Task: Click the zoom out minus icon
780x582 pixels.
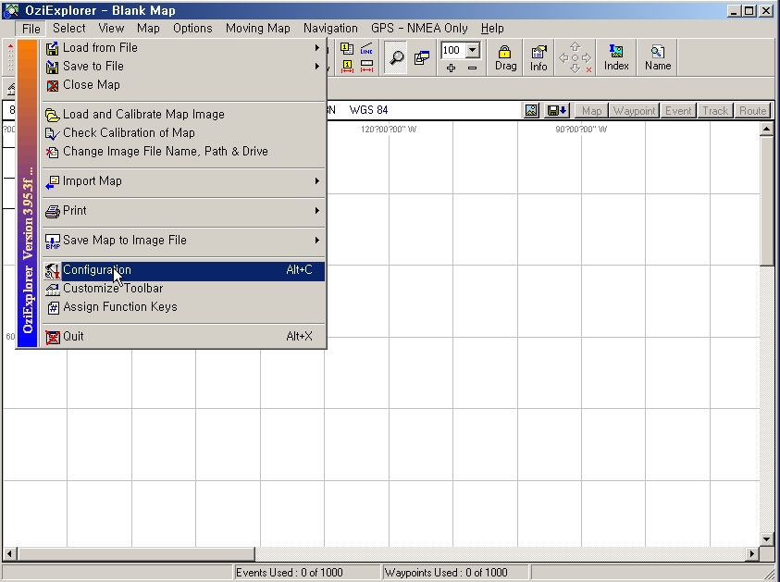Action: [472, 68]
